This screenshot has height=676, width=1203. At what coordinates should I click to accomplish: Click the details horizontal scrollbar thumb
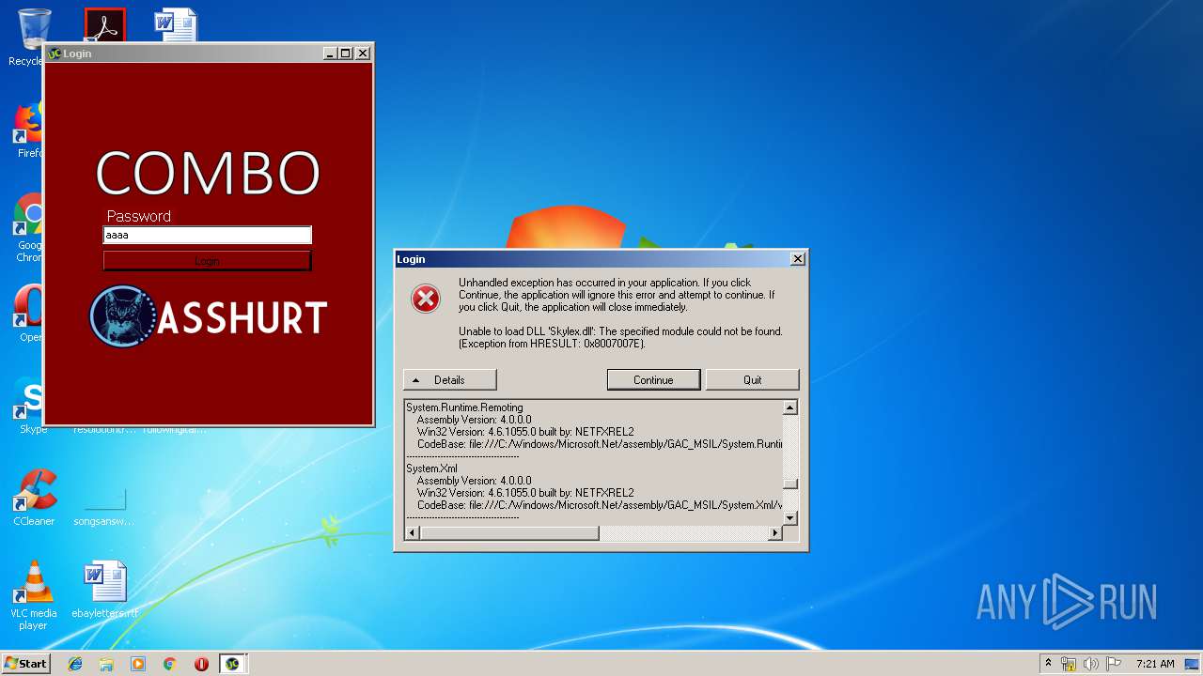[509, 533]
